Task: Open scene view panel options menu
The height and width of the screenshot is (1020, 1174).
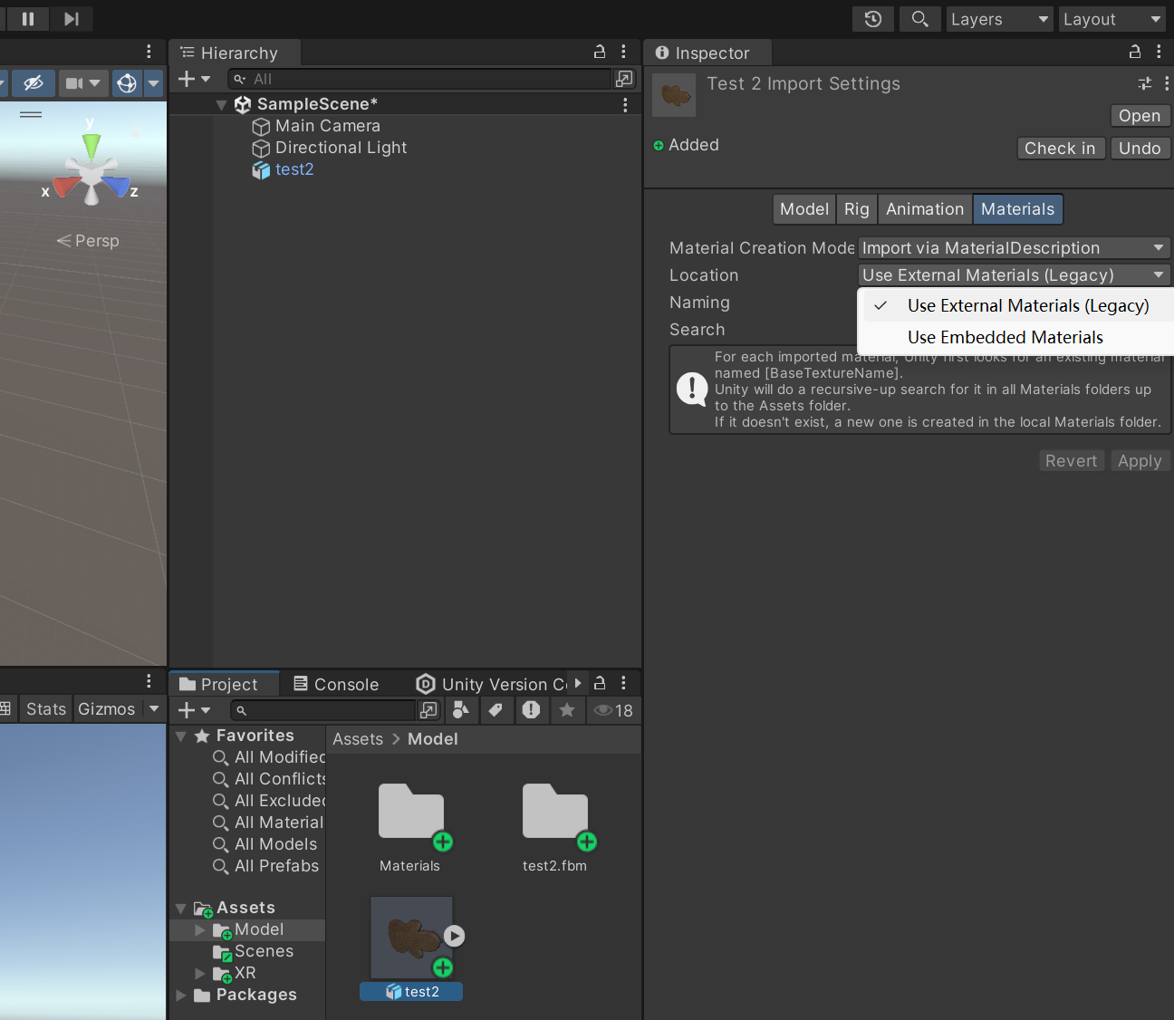Action: tap(149, 52)
